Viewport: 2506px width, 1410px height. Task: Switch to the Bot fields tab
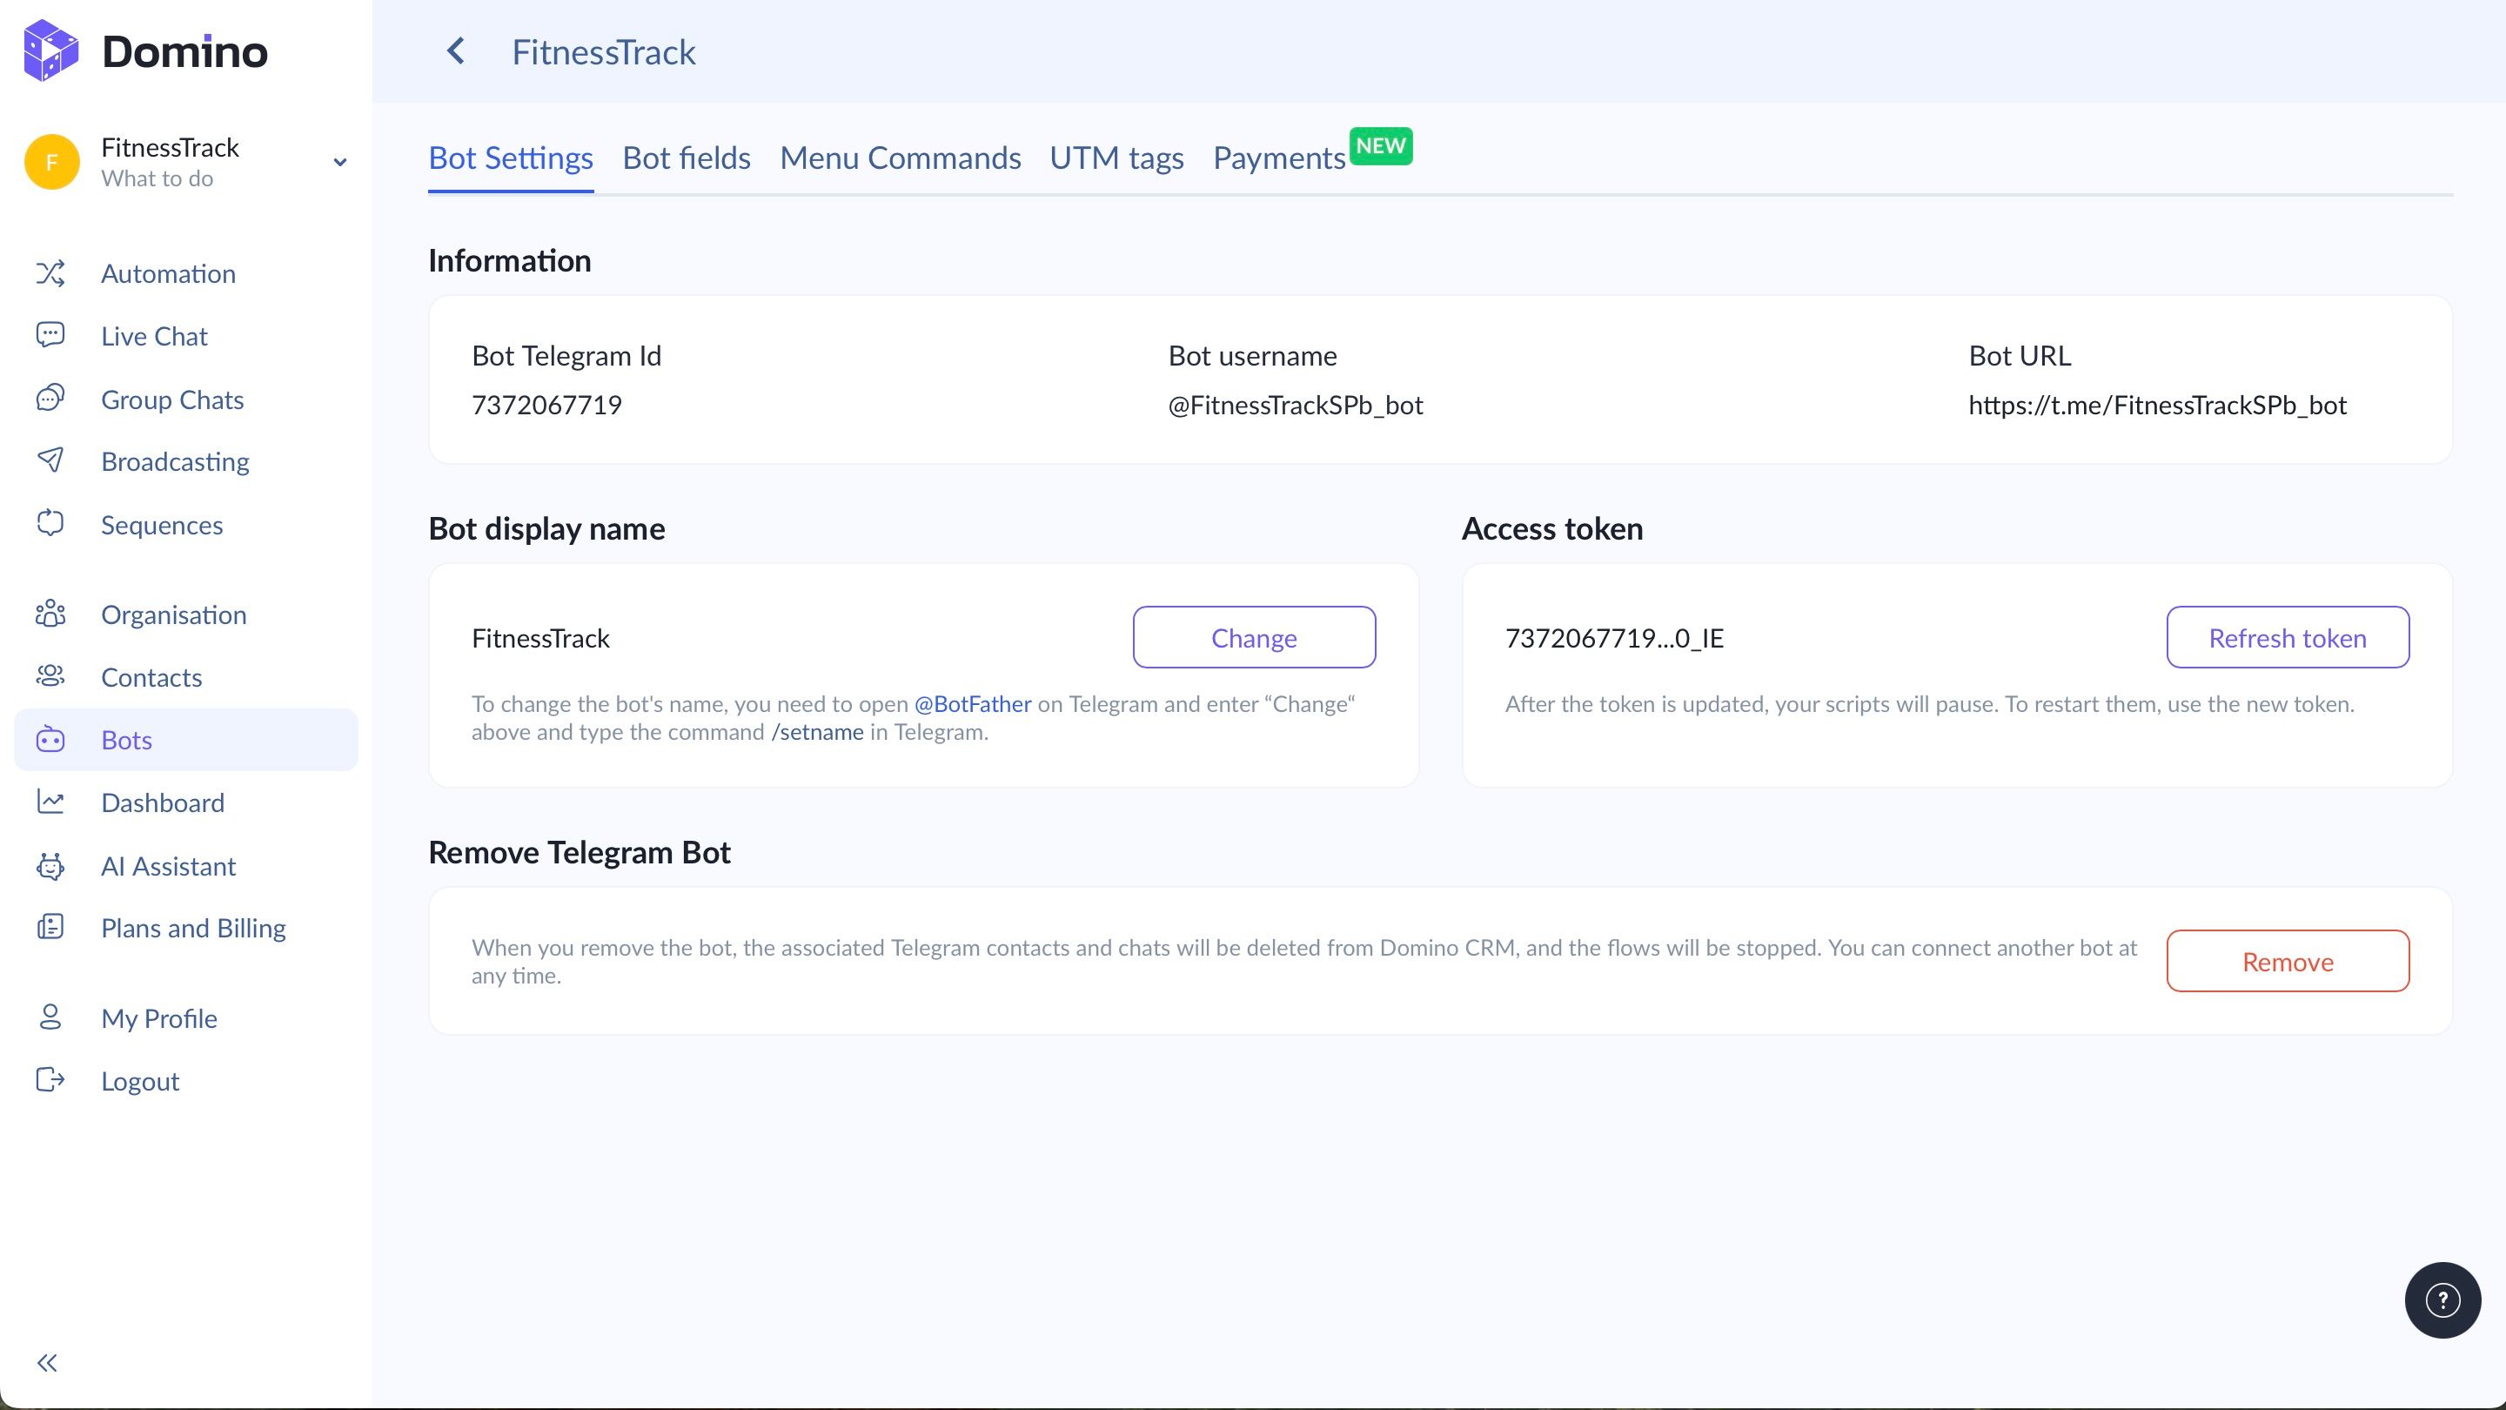click(x=686, y=158)
